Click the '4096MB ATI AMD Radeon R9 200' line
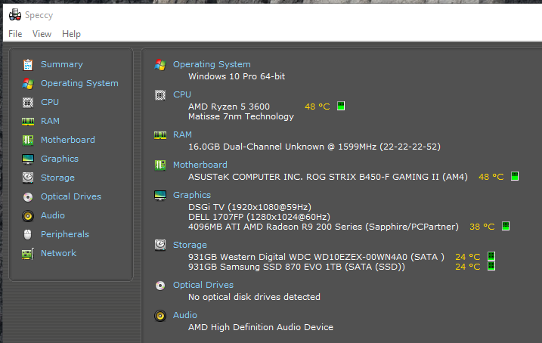 click(324, 227)
